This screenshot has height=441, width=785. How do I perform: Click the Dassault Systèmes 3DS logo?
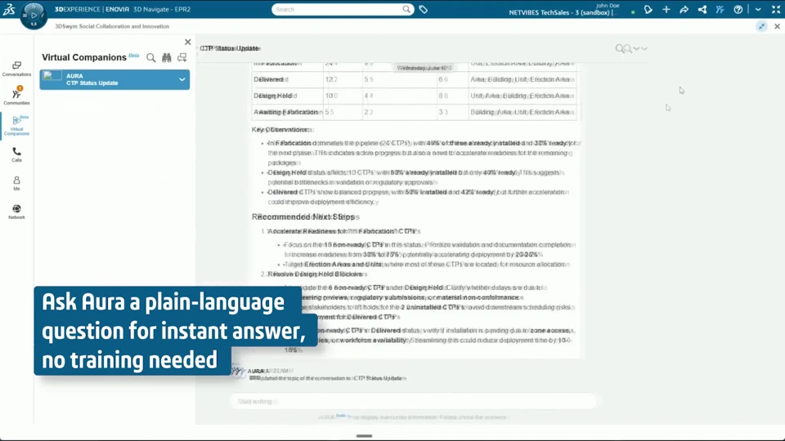(x=9, y=9)
